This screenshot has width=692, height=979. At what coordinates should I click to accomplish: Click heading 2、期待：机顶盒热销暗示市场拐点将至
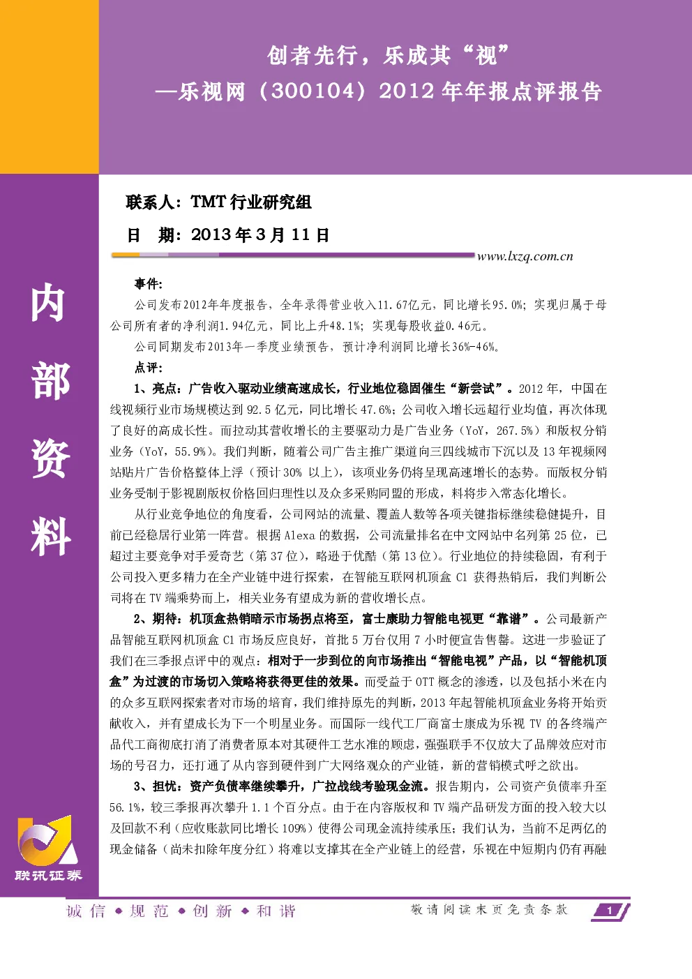pos(244,619)
